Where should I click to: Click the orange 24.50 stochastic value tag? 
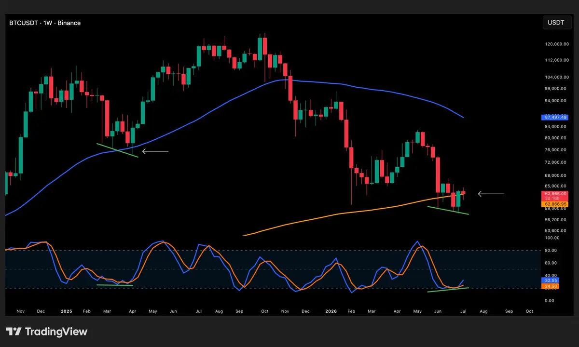551,286
